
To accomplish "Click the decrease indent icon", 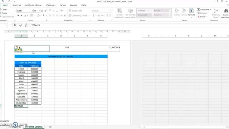I will click(62, 15).
